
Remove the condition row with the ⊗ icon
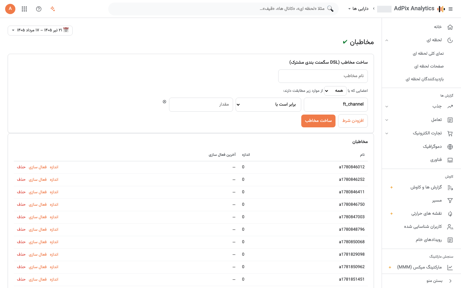(165, 101)
